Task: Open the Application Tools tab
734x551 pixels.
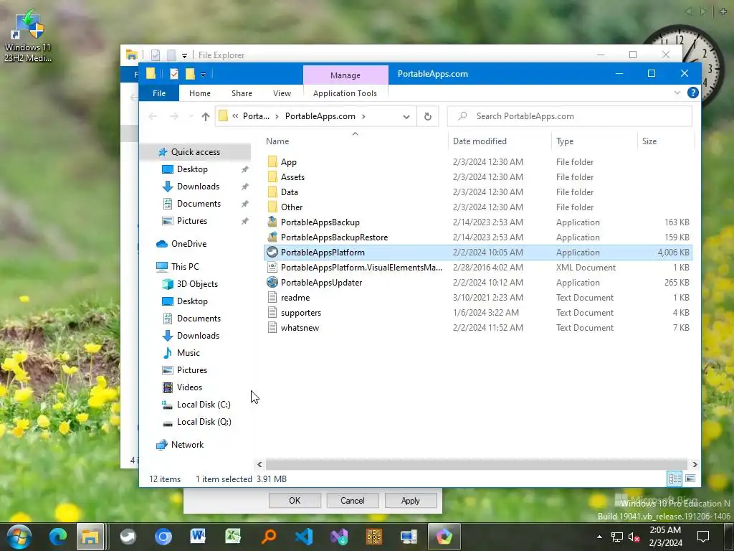Action: coord(345,93)
